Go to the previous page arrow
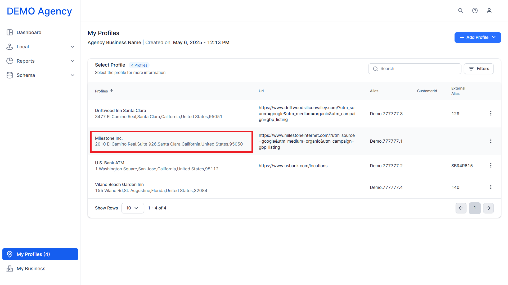Screen dimensions: 508x285 [461, 208]
